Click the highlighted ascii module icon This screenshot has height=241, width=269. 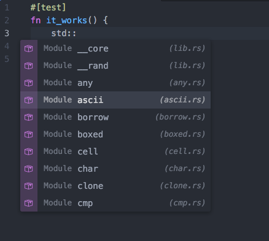tap(29, 100)
